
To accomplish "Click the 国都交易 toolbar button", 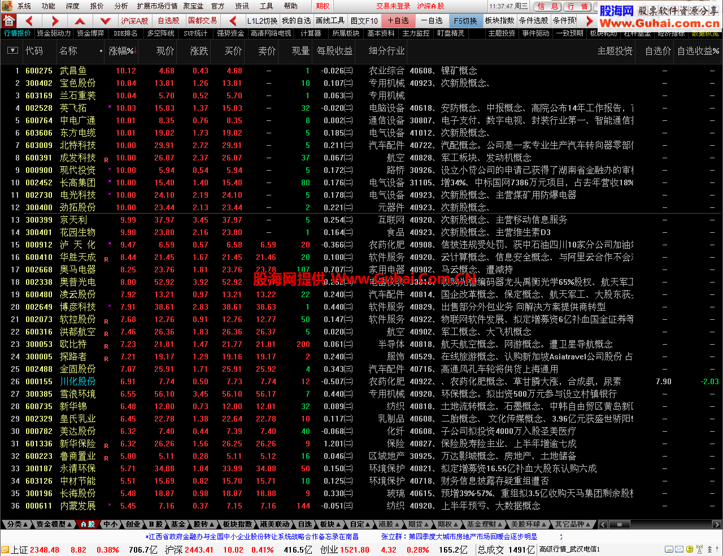I will (x=202, y=21).
